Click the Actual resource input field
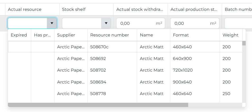This screenshot has width=252, height=112. click(28, 23)
